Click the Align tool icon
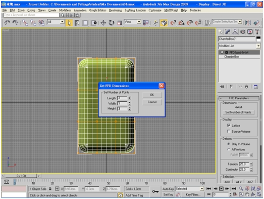Image resolution: width=264 pixels, height=199 pixels. [x=256, y=23]
